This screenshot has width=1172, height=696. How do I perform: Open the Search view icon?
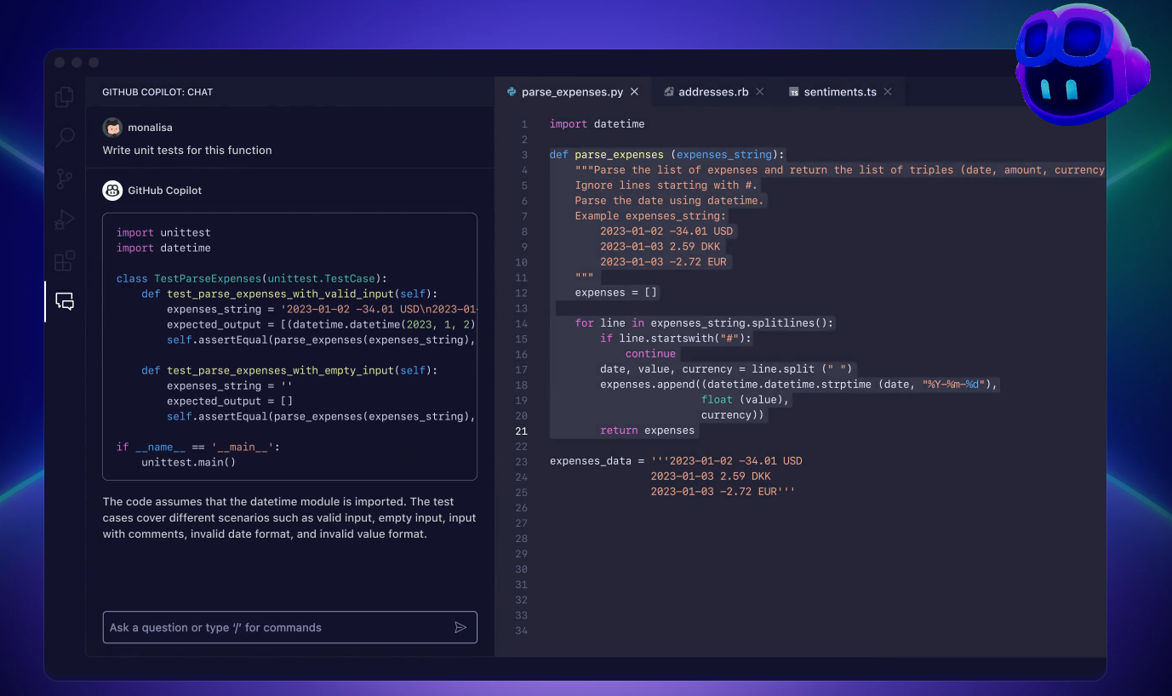(x=65, y=138)
